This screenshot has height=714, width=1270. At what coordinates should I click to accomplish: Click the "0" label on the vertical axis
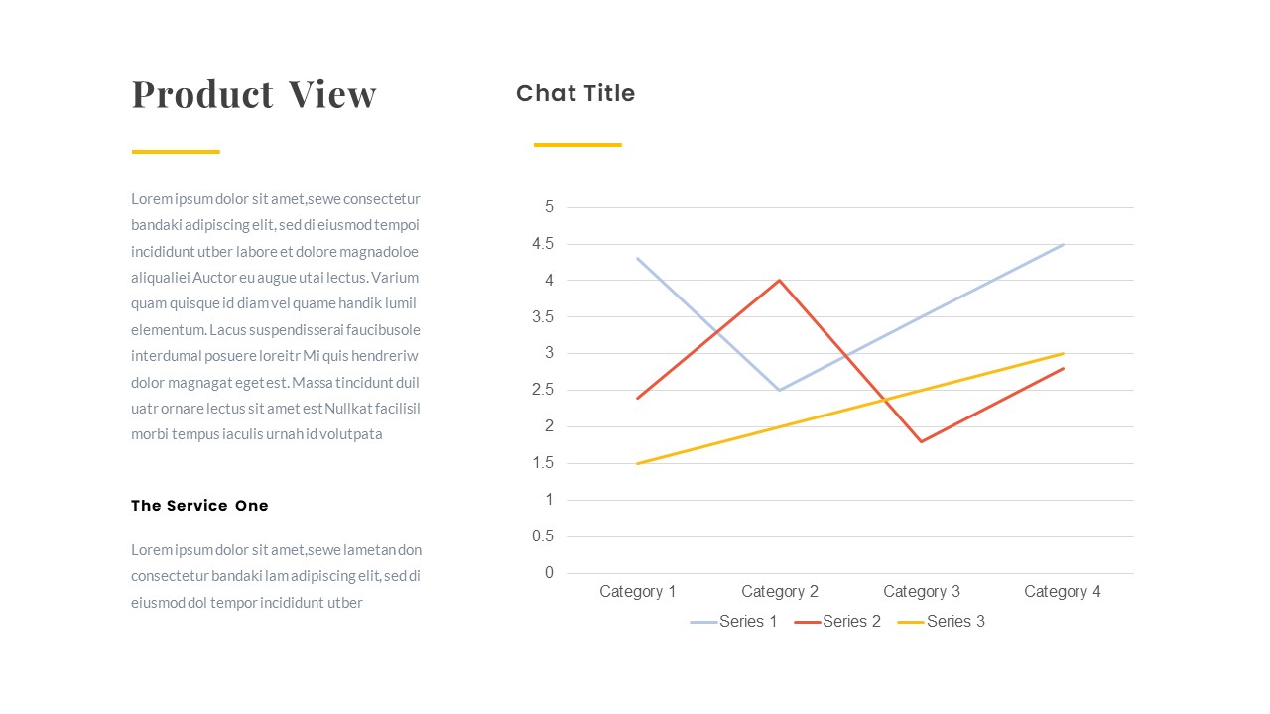click(549, 573)
